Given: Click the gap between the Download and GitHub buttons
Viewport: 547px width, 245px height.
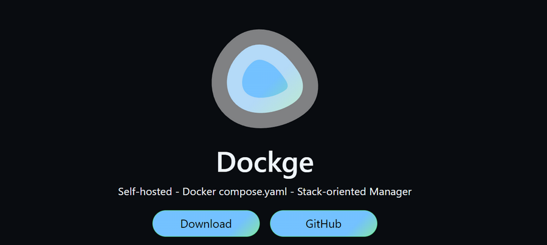Looking at the screenshot, I should 265,224.
